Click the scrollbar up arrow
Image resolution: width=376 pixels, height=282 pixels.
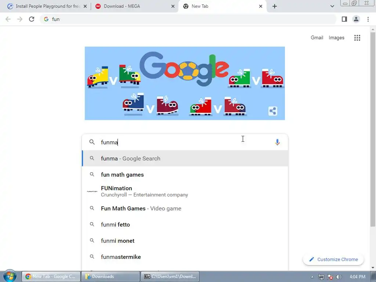click(x=373, y=29)
